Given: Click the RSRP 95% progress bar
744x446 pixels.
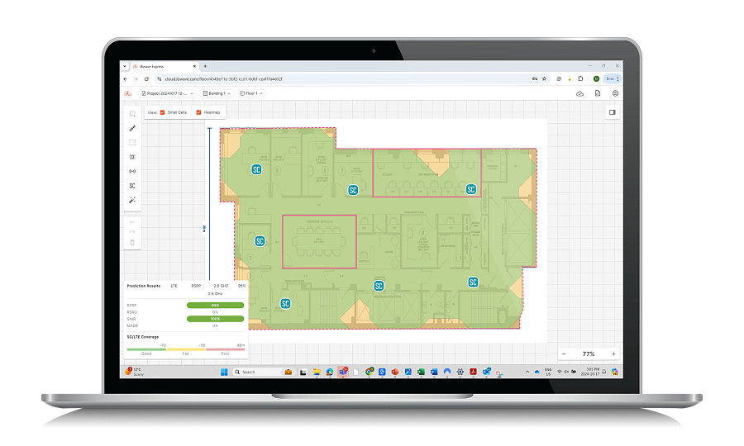Looking at the screenshot, I should (x=215, y=306).
